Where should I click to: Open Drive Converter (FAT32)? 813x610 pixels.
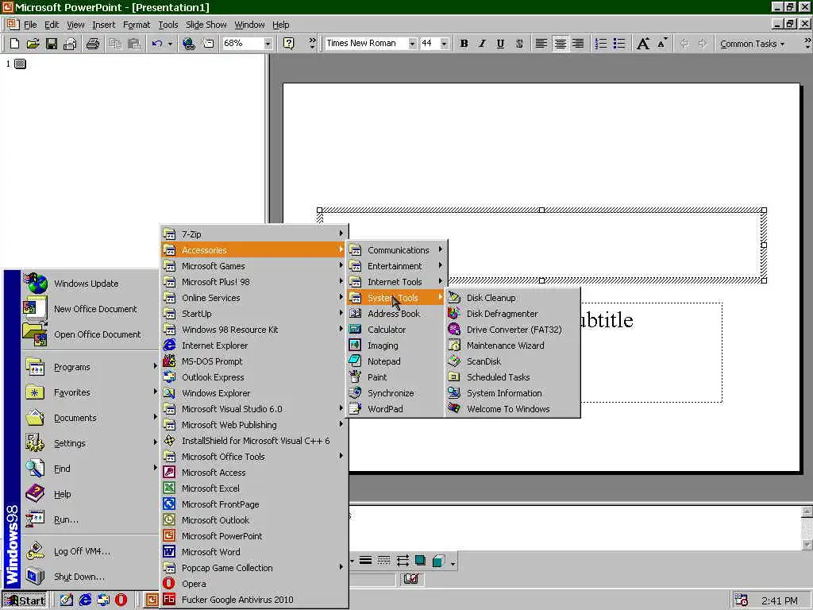click(x=512, y=330)
